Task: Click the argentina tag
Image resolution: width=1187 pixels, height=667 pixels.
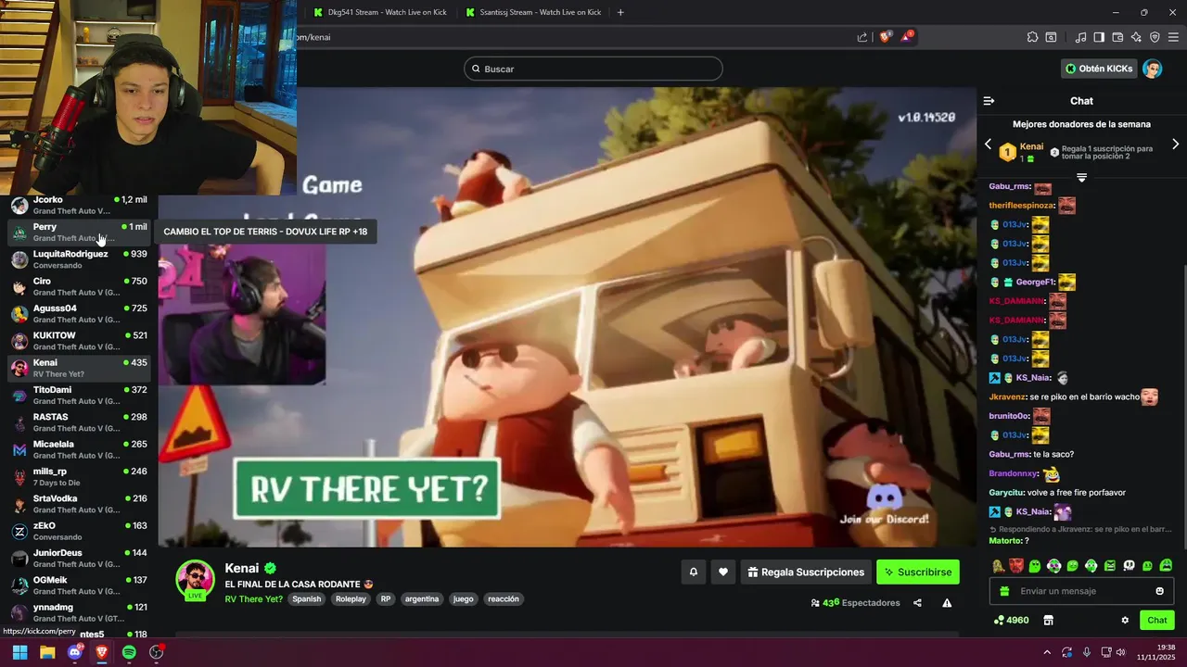Action: (x=422, y=599)
